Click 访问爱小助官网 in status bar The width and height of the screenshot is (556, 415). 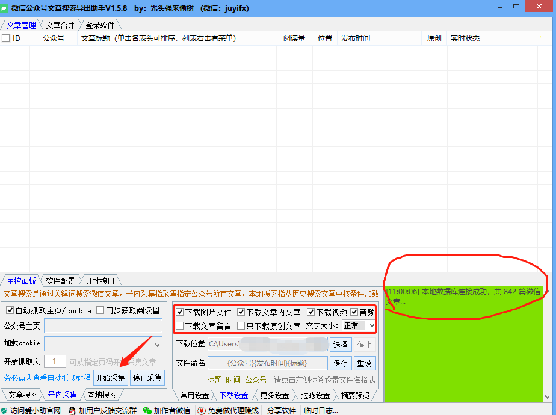36,410
